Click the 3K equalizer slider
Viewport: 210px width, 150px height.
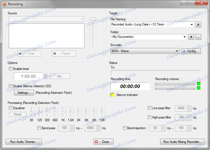pos(79,112)
